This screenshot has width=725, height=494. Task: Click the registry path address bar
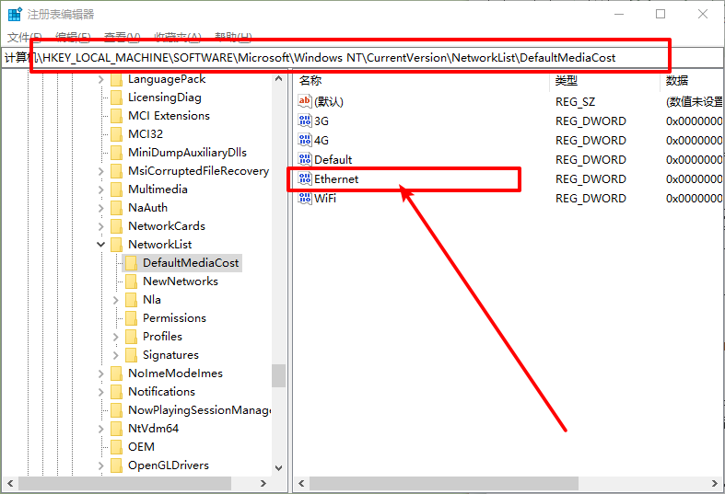pyautogui.click(x=350, y=57)
